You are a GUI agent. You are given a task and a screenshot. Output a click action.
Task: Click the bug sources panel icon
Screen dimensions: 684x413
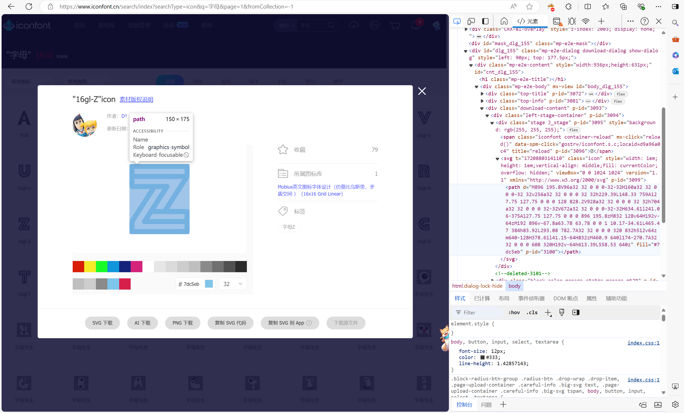(572, 21)
